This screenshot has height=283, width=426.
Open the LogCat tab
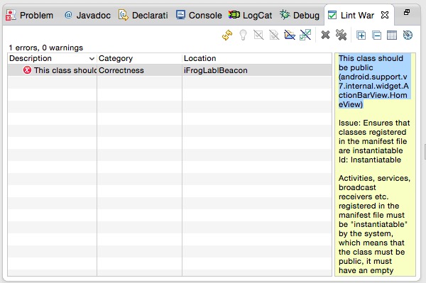[250, 15]
